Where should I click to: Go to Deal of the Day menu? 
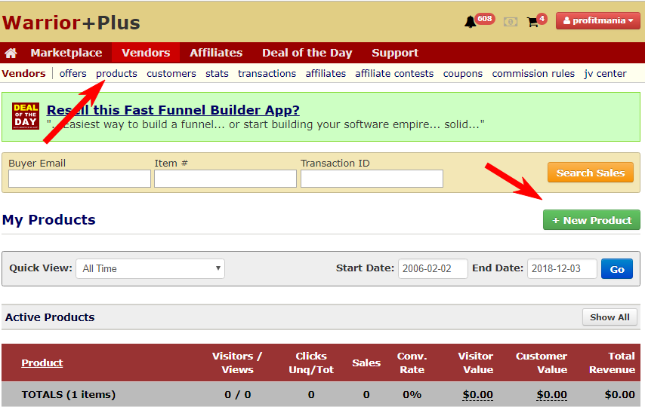[x=307, y=53]
